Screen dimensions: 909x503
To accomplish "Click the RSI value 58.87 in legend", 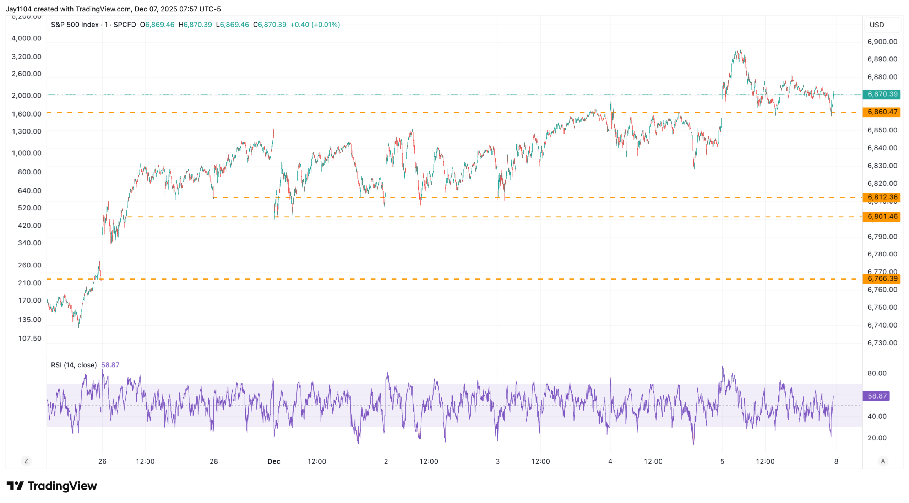I will pyautogui.click(x=110, y=365).
